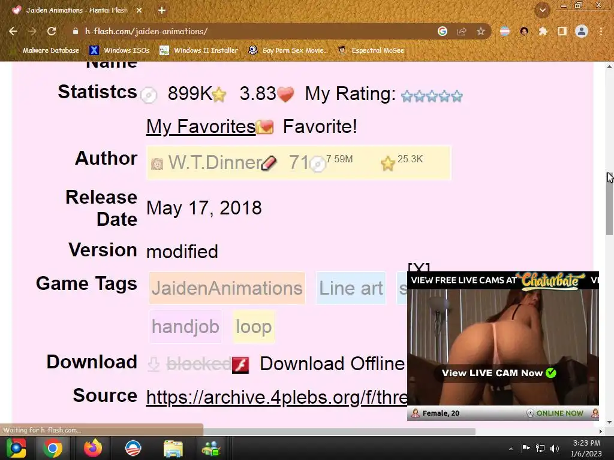This screenshot has width=614, height=460.
Task: Click the scroll-up arrow of the page scrollbar
Action: (x=609, y=66)
